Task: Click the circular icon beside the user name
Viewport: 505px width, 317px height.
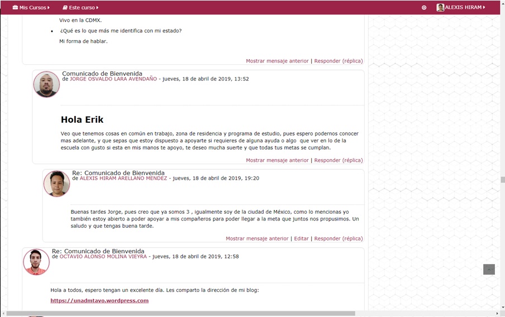Action: [424, 7]
